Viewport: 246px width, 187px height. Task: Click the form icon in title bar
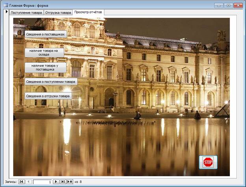coord(6,5)
